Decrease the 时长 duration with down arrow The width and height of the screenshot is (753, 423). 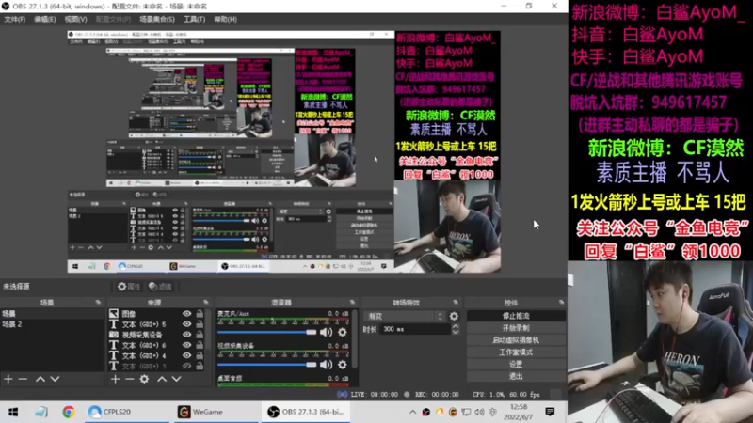456,332
